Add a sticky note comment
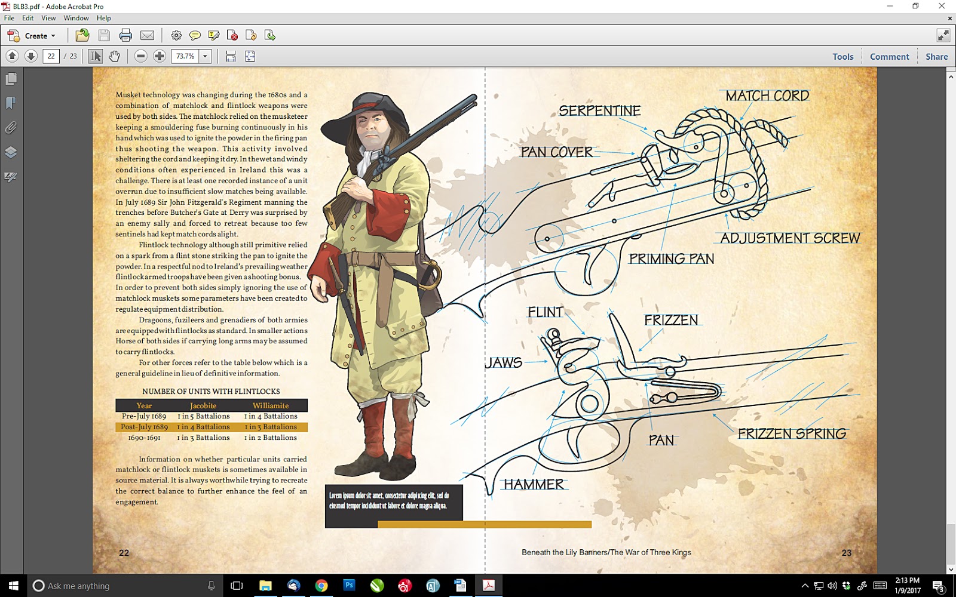Image resolution: width=956 pixels, height=597 pixels. point(195,35)
